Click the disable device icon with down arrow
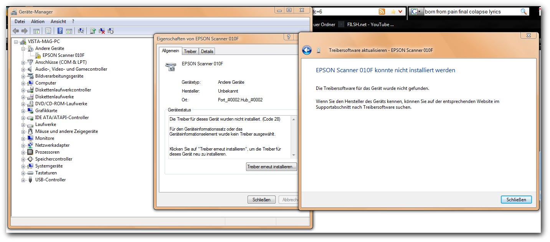Viewport: 550px width, 242px height. tap(111, 31)
